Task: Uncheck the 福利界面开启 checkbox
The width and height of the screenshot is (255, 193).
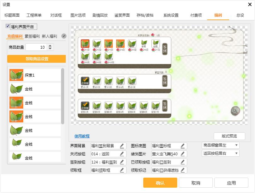Action: [8, 26]
